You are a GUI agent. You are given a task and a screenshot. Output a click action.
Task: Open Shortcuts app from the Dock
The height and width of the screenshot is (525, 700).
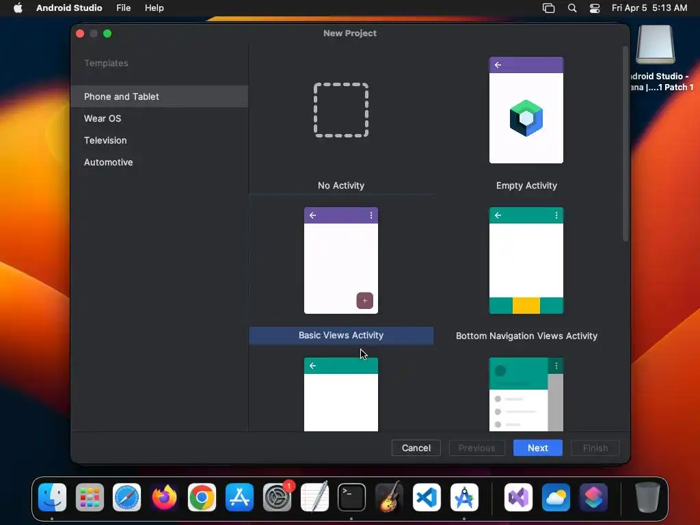[593, 498]
